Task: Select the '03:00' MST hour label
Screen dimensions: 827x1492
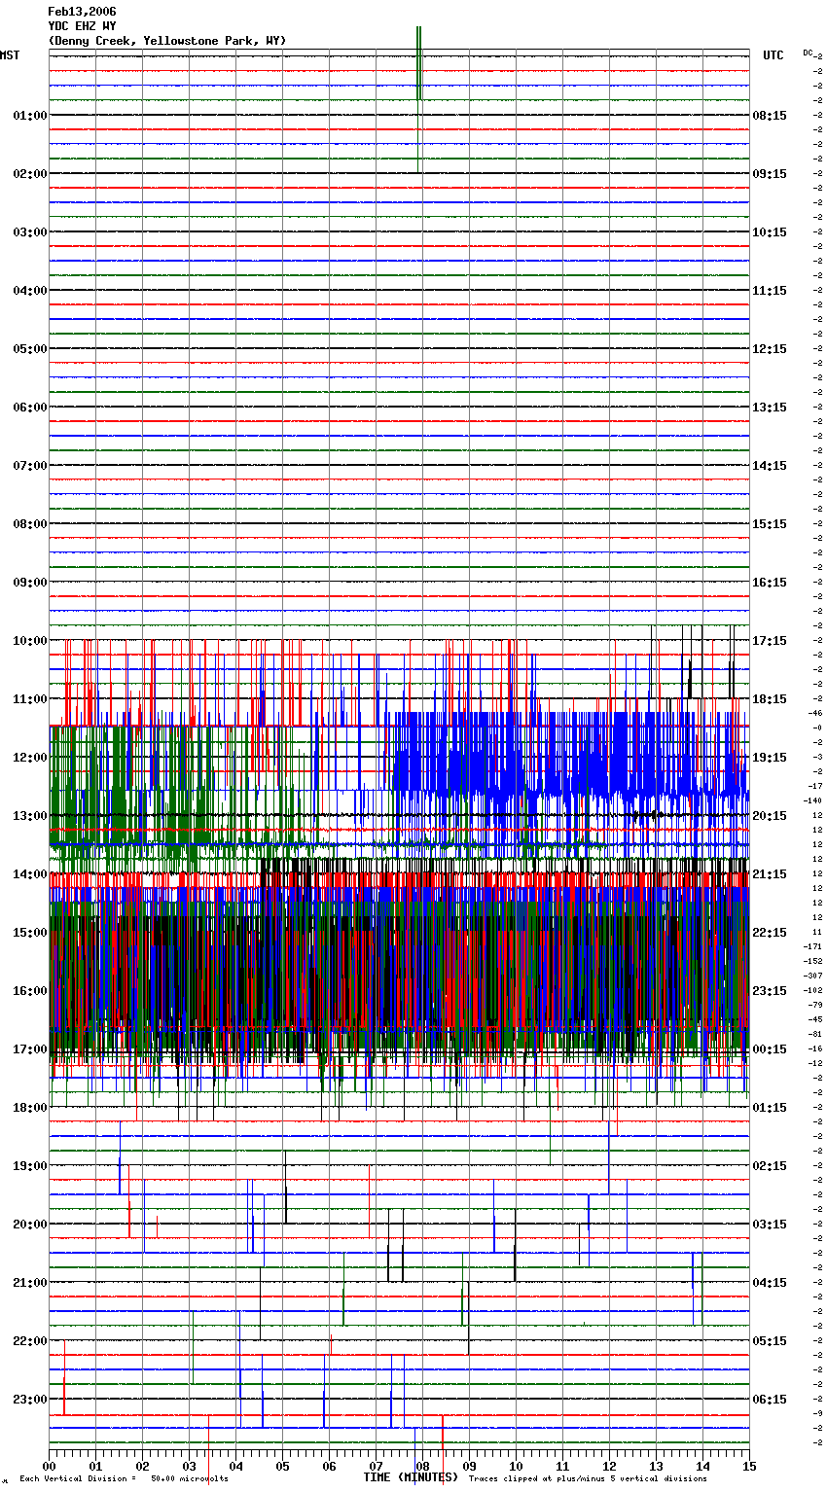Action: (x=30, y=232)
